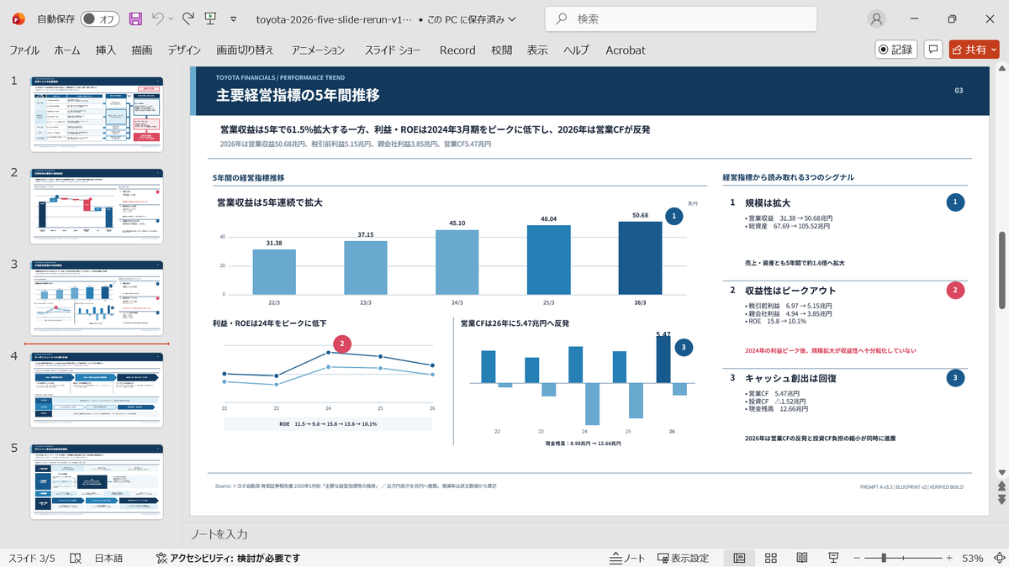The image size is (1009, 567).
Task: Open the アニメーション ribbon tab
Action: pyautogui.click(x=316, y=50)
